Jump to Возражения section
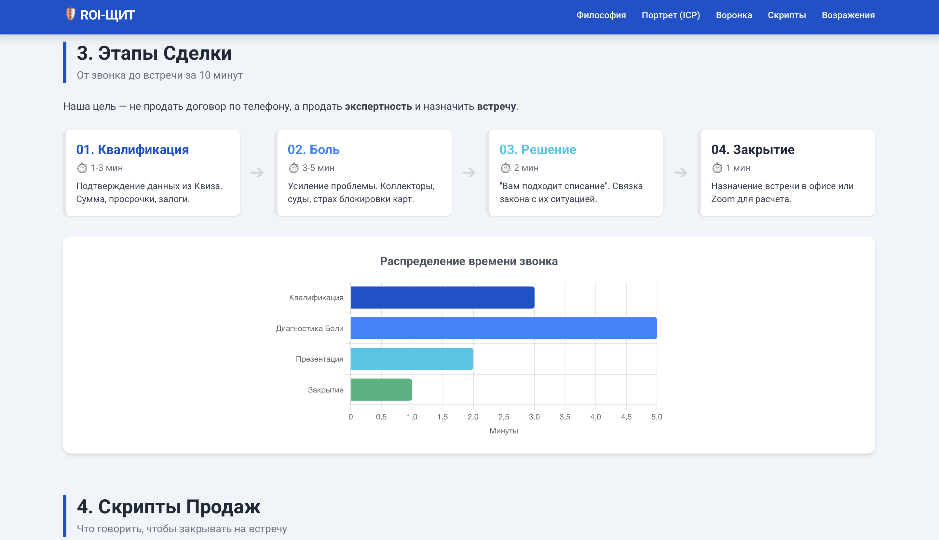 848,15
